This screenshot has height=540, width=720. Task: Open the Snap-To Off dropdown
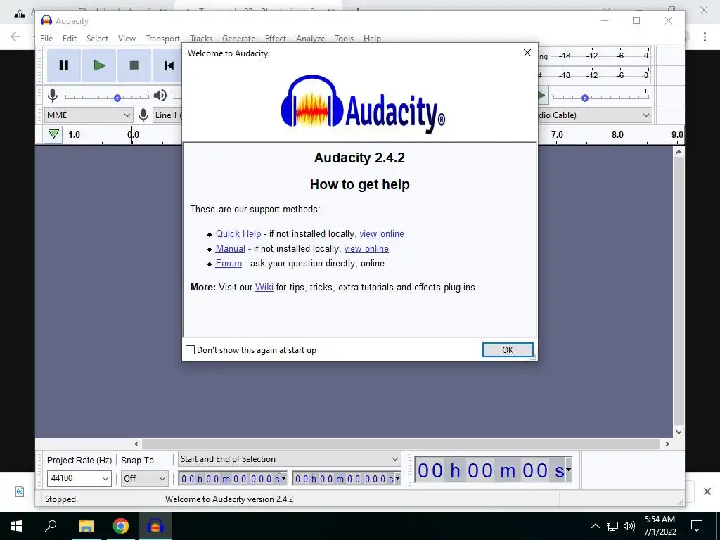pyautogui.click(x=144, y=478)
